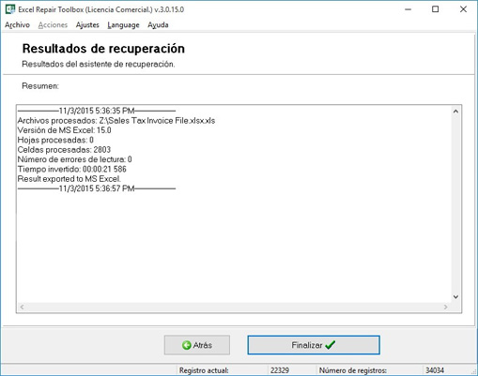Image resolution: width=478 pixels, height=376 pixels.
Task: Click the 'Número de registros:' status label
Action: (x=353, y=370)
